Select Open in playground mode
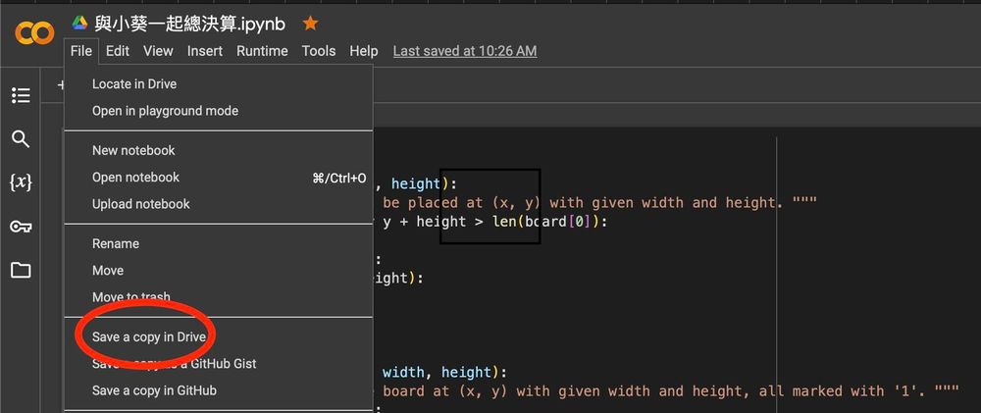Image resolution: width=981 pixels, height=413 pixels. point(165,111)
